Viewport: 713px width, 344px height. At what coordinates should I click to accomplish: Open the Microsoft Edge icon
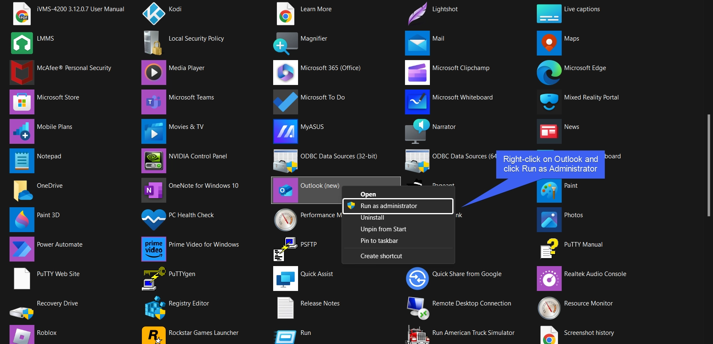[549, 73]
